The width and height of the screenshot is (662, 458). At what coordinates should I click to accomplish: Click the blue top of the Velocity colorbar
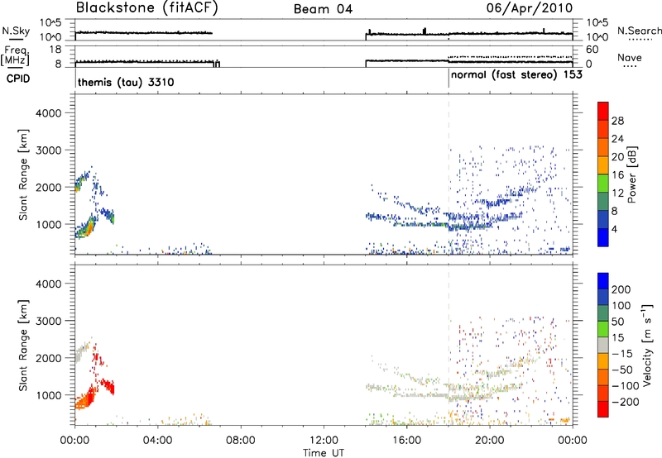point(603,281)
